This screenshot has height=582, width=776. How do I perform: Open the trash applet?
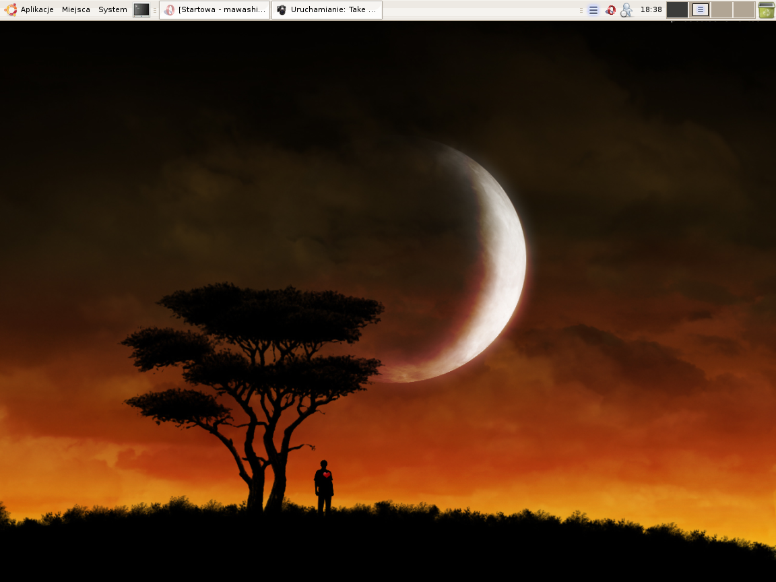[766, 10]
